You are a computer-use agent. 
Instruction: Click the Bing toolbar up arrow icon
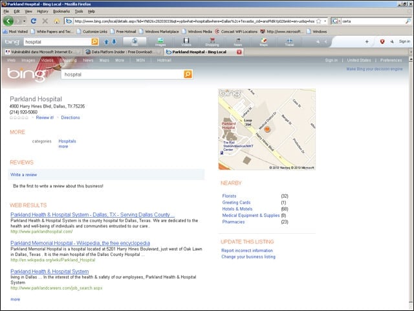[106, 41]
